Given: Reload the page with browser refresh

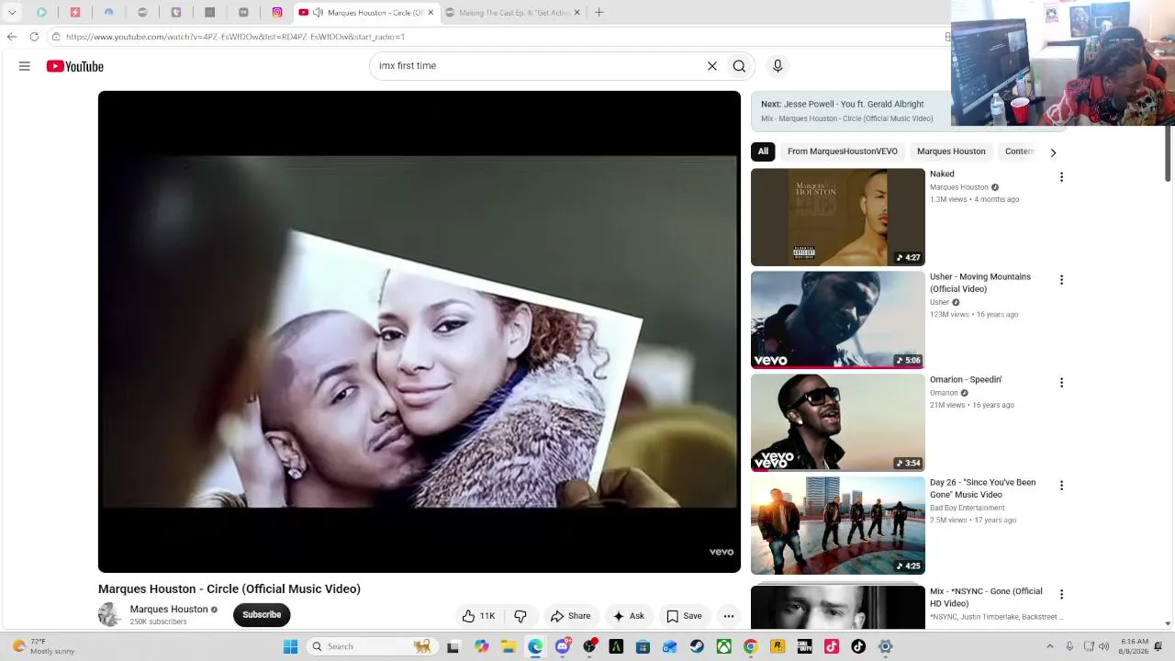Looking at the screenshot, I should click(34, 37).
